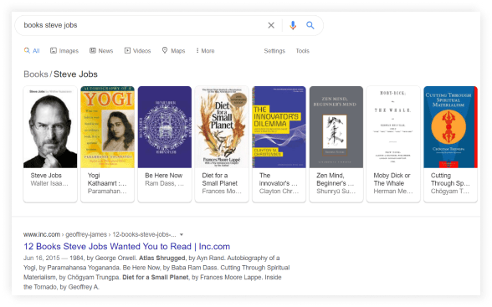Click author name 'Paramahan...'

(x=107, y=192)
